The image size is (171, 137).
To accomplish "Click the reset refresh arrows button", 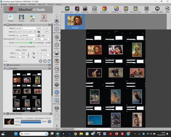I will (x=49, y=61).
